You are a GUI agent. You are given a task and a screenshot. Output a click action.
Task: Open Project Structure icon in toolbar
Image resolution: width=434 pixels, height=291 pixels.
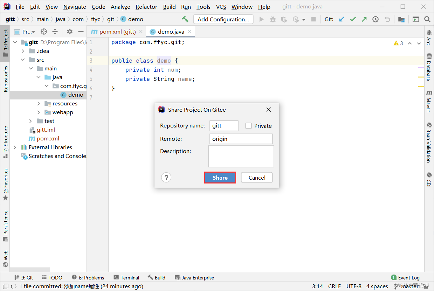[x=401, y=19]
